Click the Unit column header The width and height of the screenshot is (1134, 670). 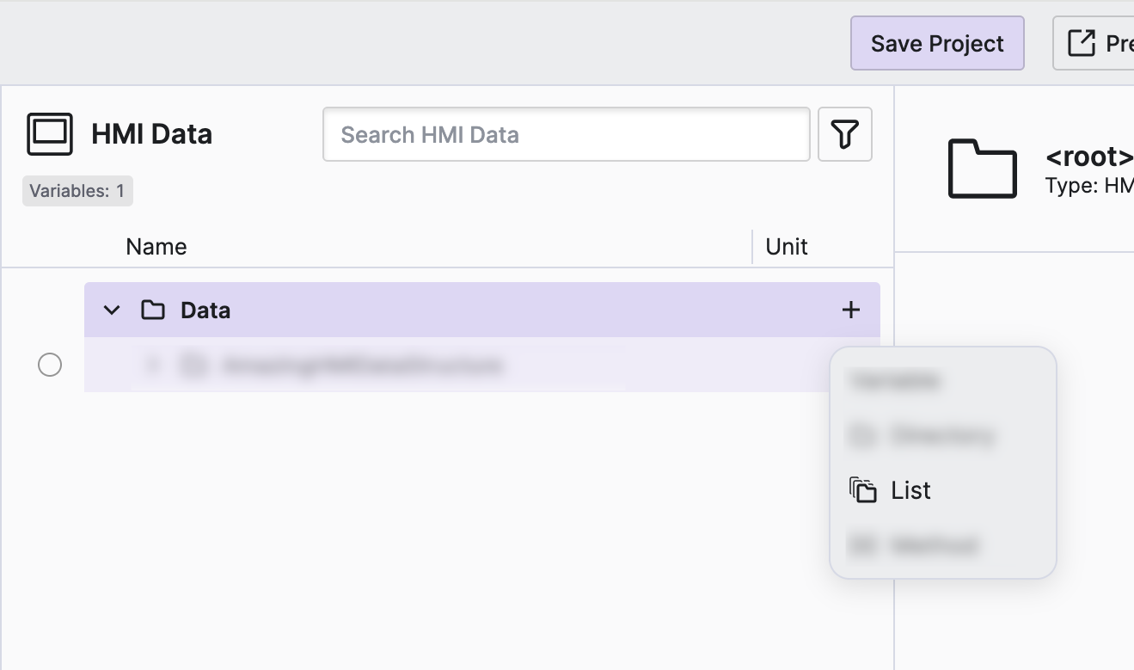787,247
